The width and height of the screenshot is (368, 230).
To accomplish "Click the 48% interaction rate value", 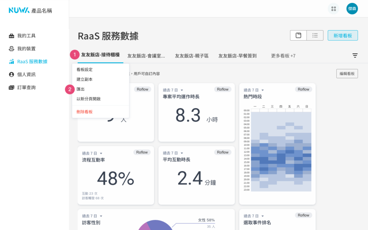I will coord(115,178).
